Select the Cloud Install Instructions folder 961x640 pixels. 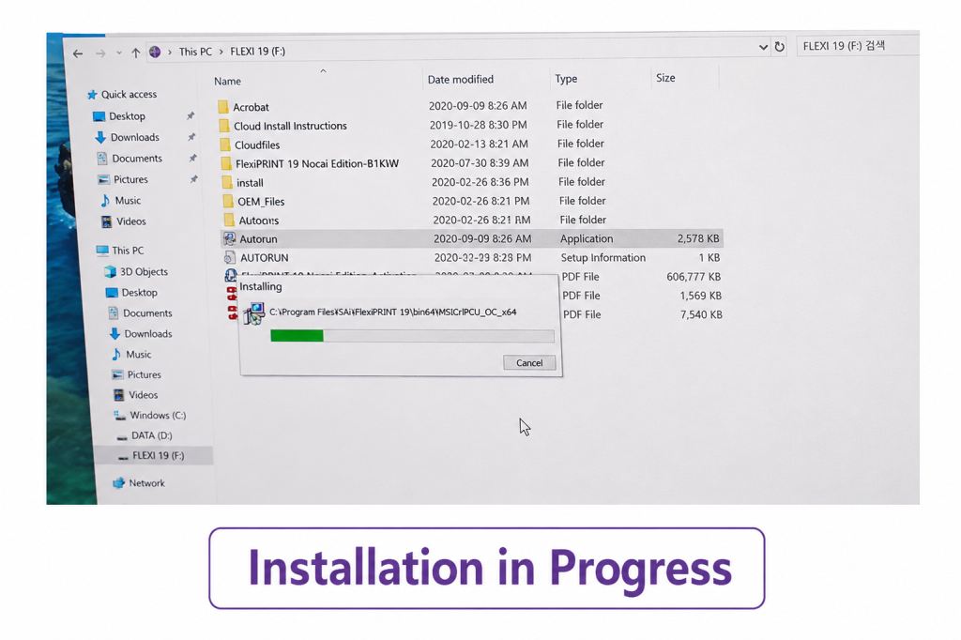point(282,126)
